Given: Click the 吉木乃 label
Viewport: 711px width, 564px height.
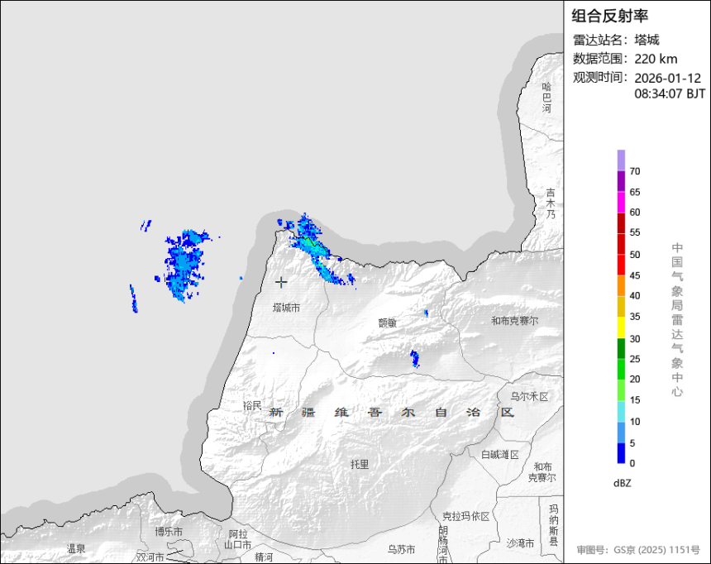Looking at the screenshot, I should click(550, 203).
